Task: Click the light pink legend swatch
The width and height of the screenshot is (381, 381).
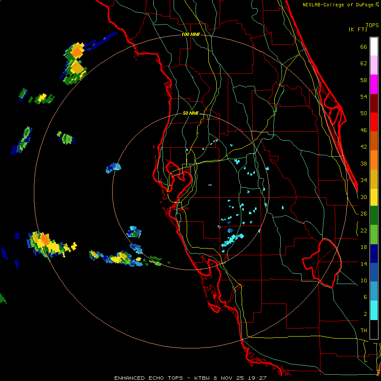Action: (374, 65)
